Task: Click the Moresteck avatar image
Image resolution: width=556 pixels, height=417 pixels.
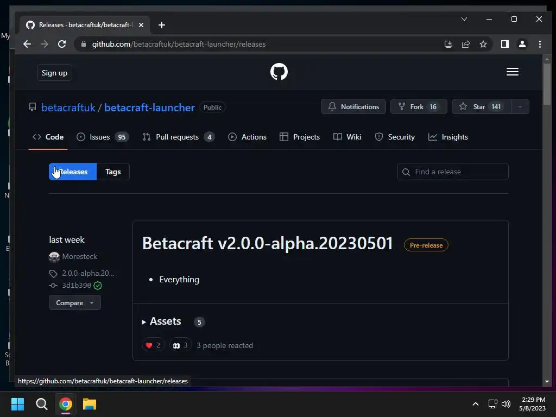Action: coord(54,257)
